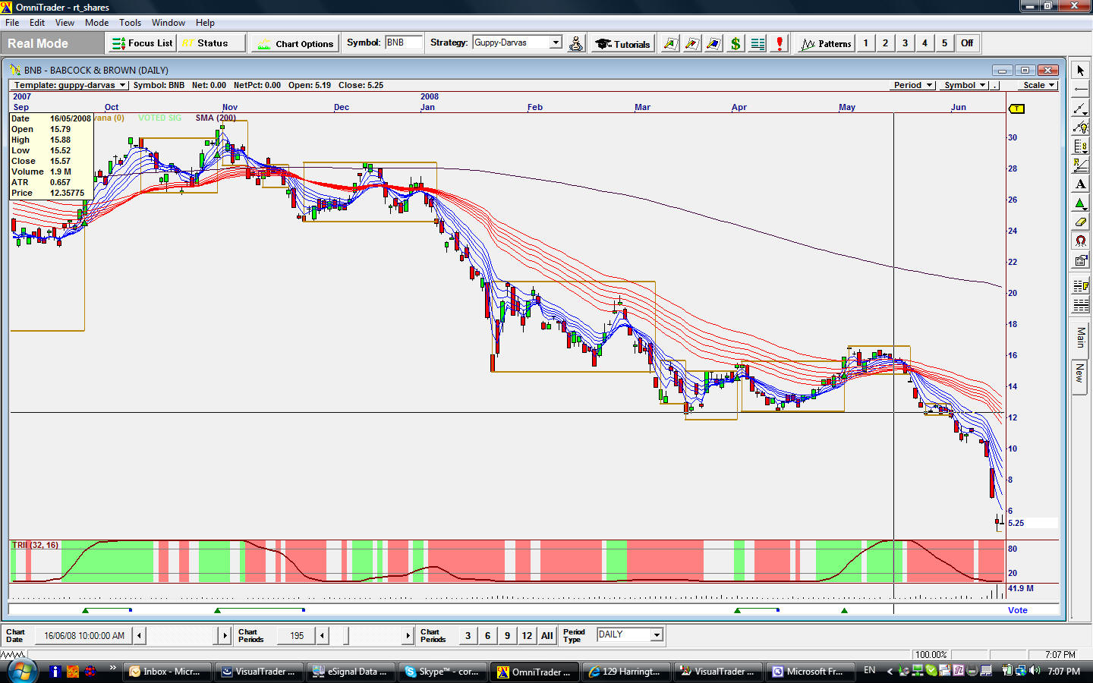Screen dimensions: 1093x683
Task: Select pattern level 2 button
Action: (885, 43)
